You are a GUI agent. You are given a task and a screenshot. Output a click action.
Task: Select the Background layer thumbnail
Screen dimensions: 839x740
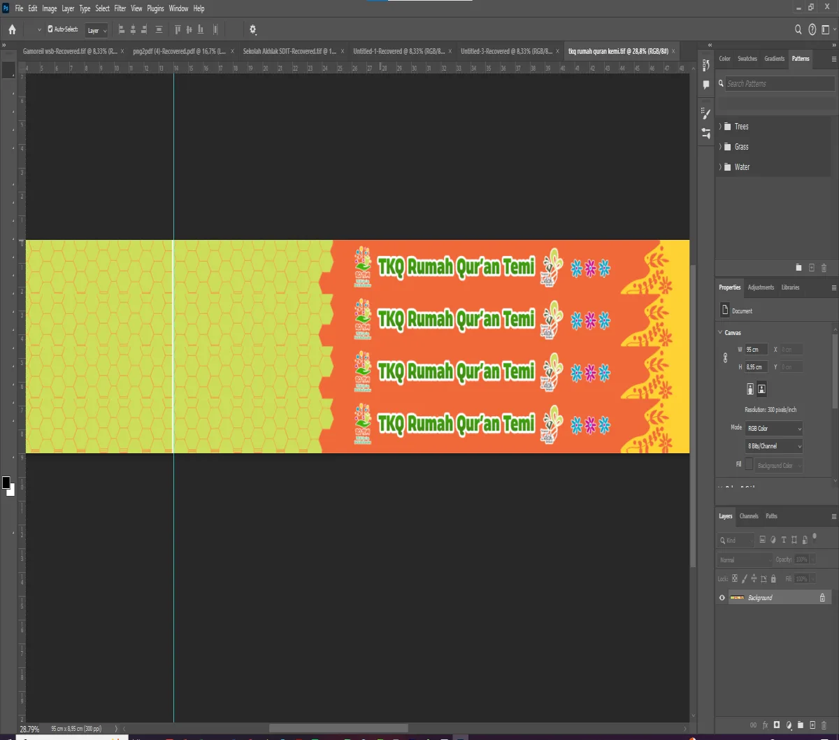tap(737, 598)
